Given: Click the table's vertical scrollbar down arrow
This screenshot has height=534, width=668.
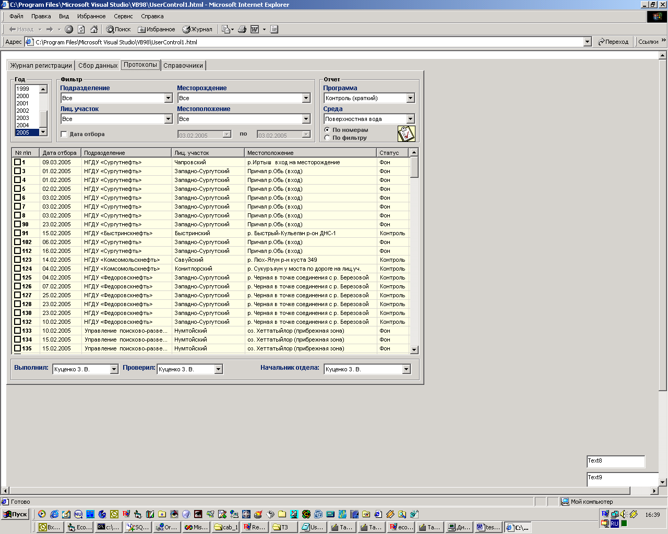Looking at the screenshot, I should click(414, 350).
